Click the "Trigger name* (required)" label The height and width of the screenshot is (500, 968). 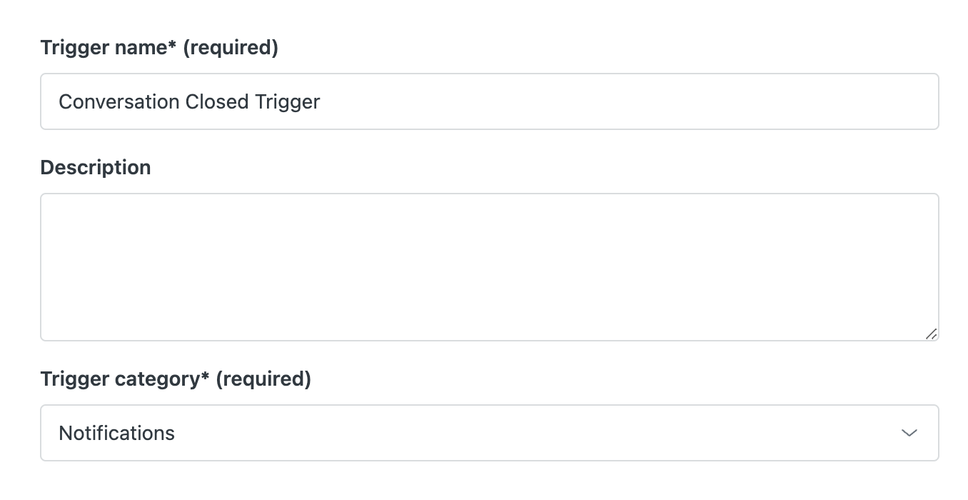click(158, 48)
